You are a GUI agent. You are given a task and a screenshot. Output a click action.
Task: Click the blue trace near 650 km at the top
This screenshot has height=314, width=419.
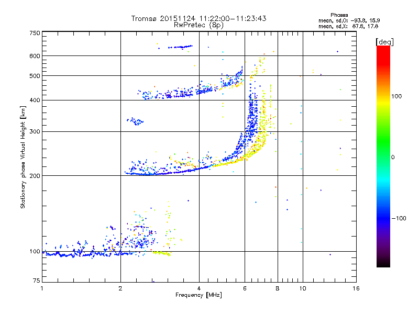point(180,47)
